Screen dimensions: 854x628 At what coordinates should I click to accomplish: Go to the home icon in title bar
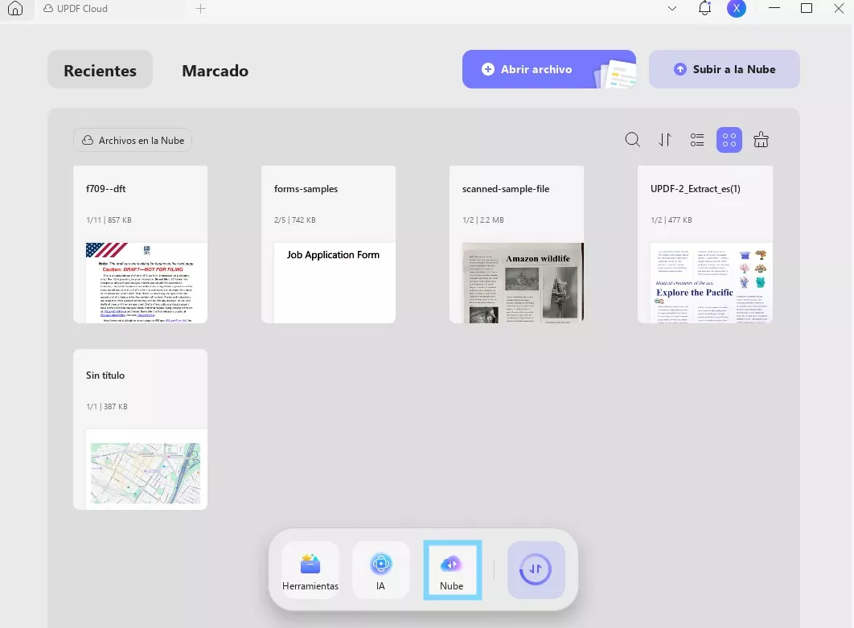click(x=15, y=8)
